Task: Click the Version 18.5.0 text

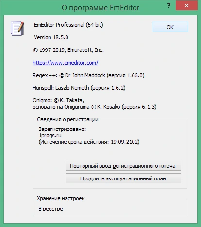Action: tap(51, 37)
